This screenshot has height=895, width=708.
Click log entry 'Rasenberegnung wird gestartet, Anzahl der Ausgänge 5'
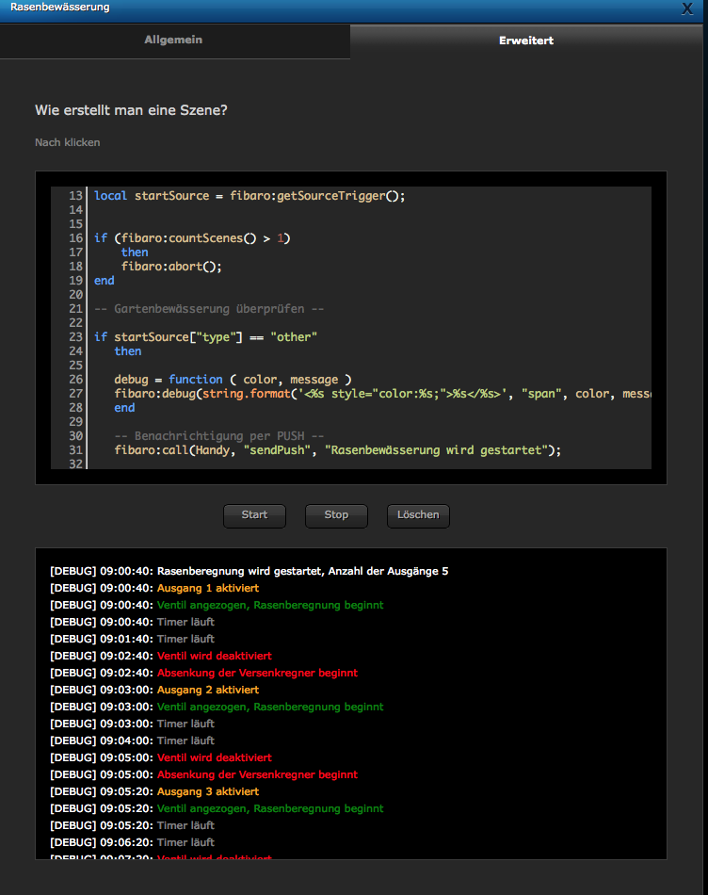click(302, 571)
